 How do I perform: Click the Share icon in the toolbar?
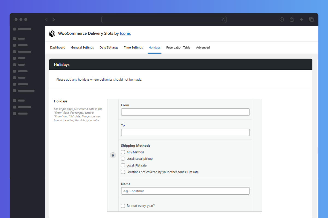point(292,19)
